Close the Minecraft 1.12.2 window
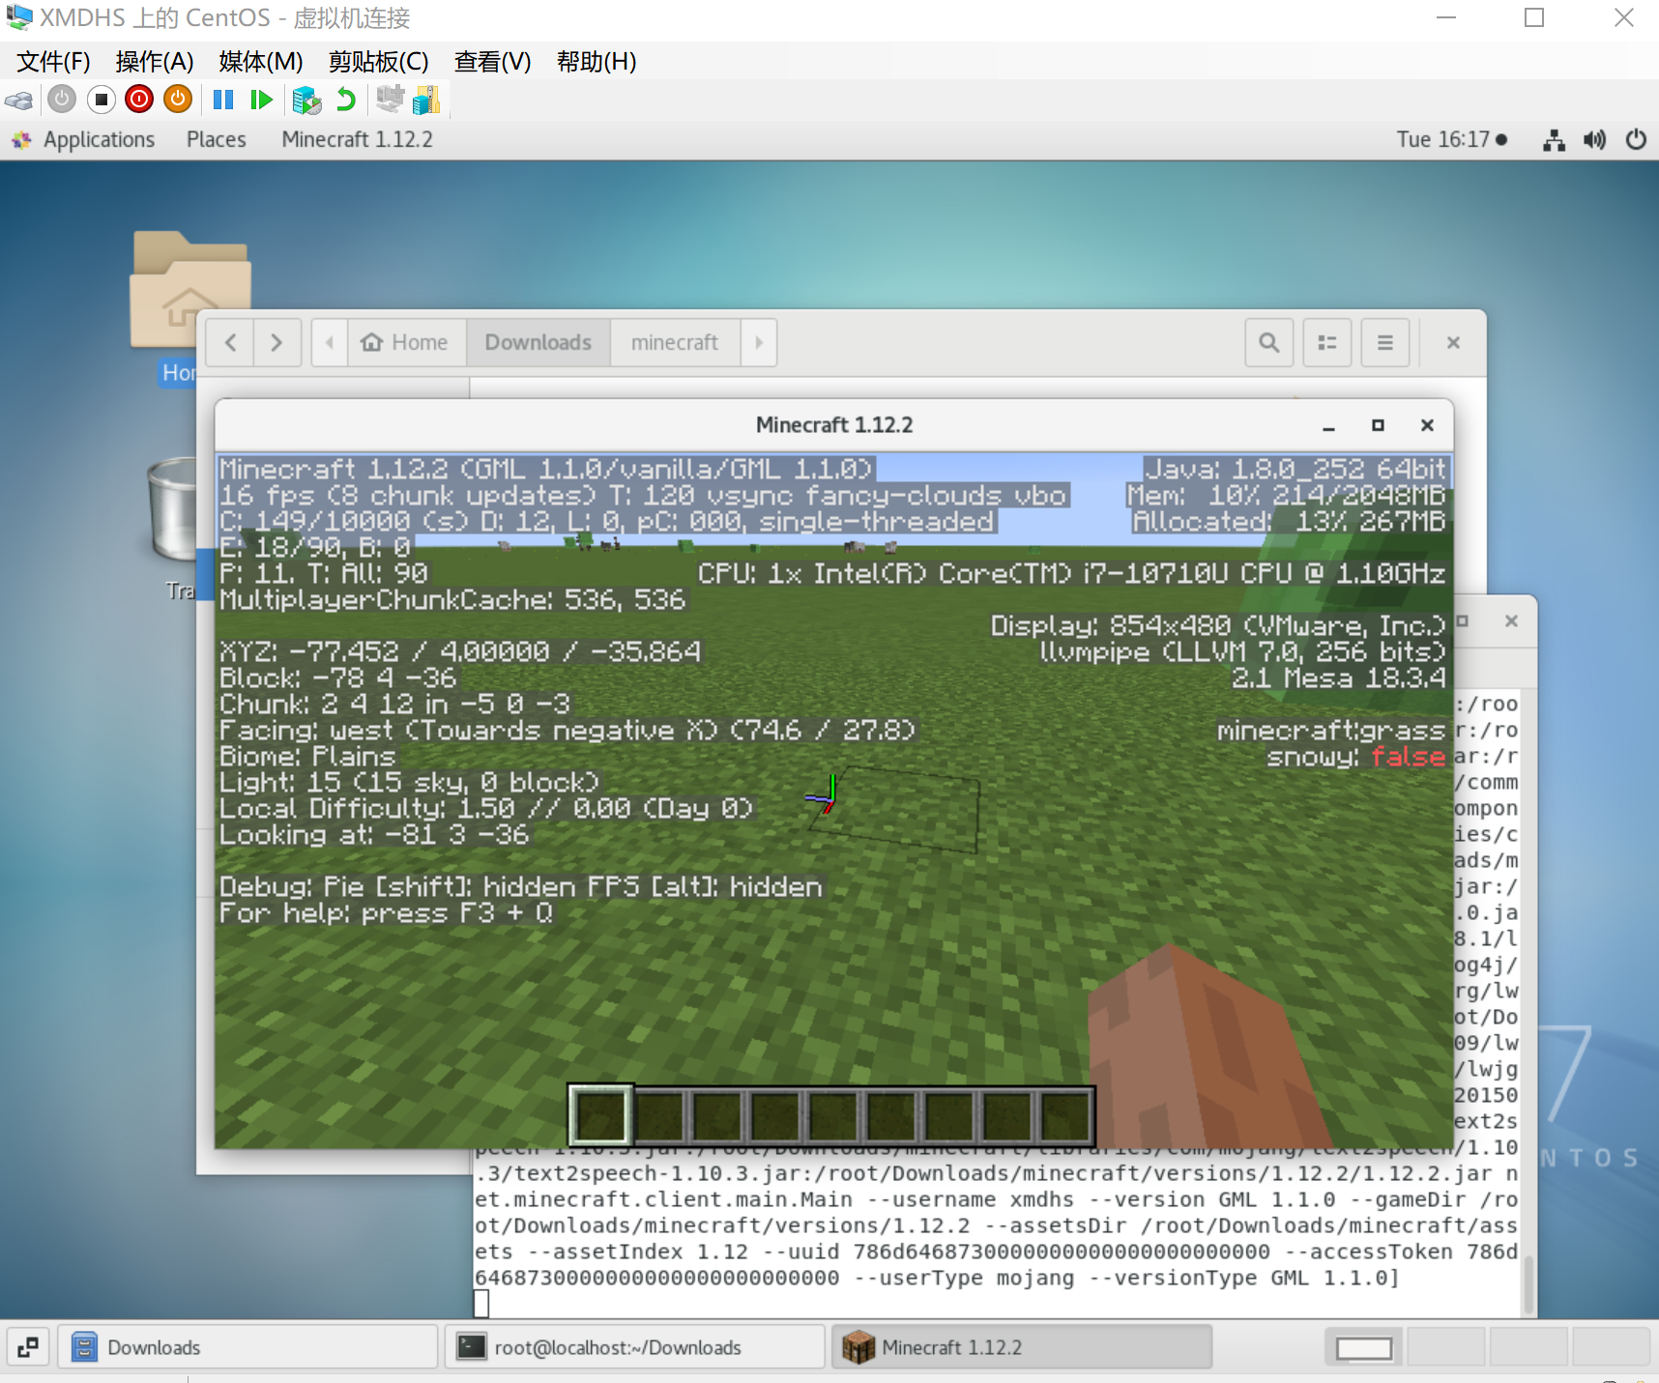Viewport: 1659px width, 1383px height. [x=1427, y=426]
